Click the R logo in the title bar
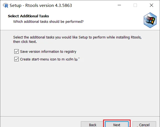Screen dimensions: 160x127 click(5, 5)
